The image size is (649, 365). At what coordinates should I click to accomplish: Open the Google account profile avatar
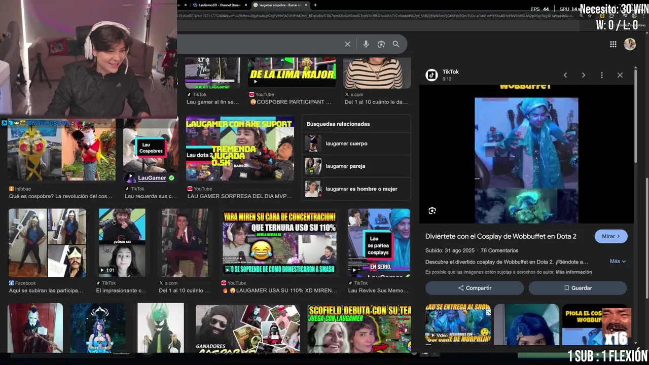tap(630, 44)
